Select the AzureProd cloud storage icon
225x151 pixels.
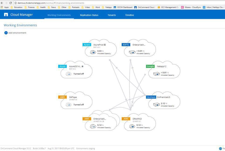(93, 52)
